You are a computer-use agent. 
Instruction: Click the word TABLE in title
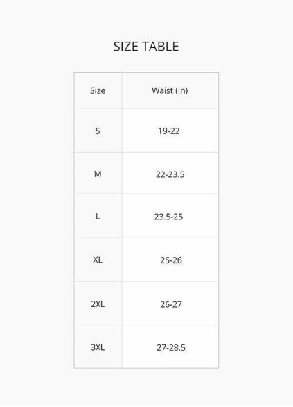161,47
